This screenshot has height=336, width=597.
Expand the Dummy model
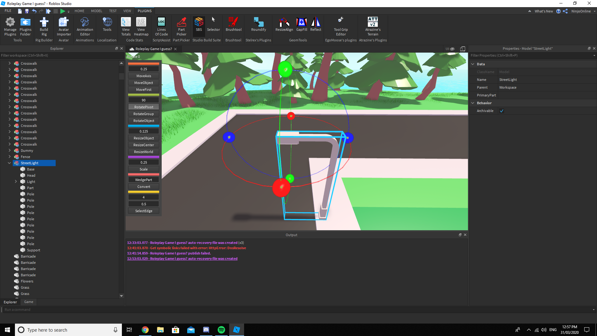(x=9, y=151)
